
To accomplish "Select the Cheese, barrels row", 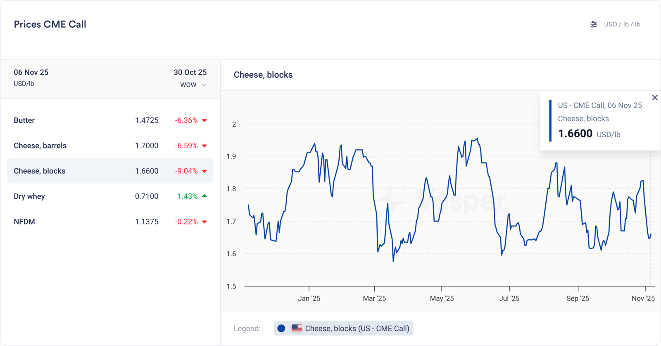I will (x=110, y=146).
